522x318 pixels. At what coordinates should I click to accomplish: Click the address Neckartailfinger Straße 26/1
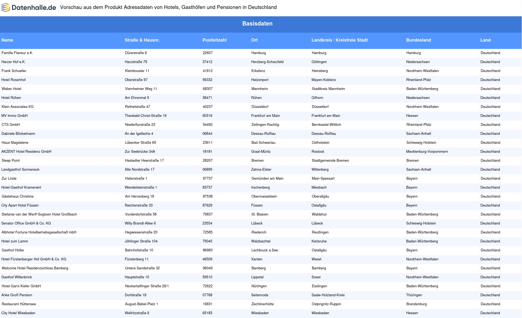[x=147, y=286]
